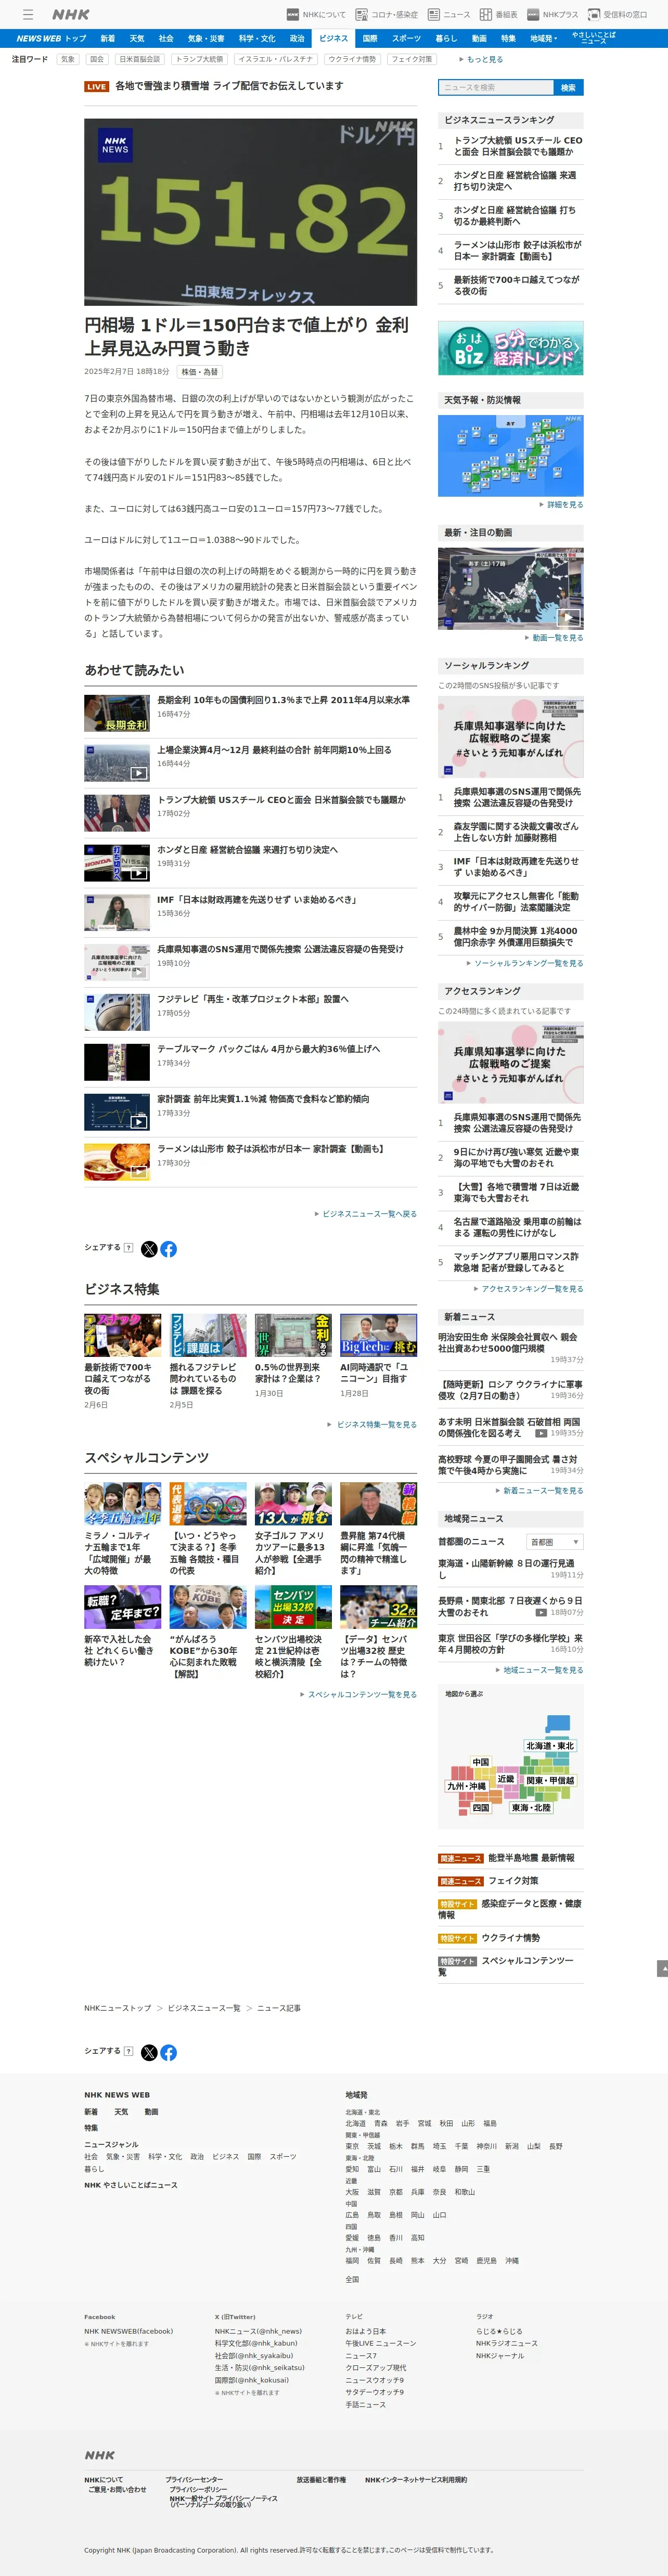Select ビジネス navigation tab
Screen dimensions: 668x2576
(333, 38)
